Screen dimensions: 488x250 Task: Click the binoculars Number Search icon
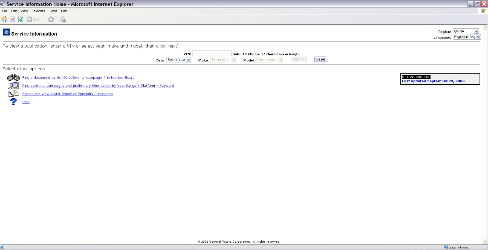(x=13, y=77)
